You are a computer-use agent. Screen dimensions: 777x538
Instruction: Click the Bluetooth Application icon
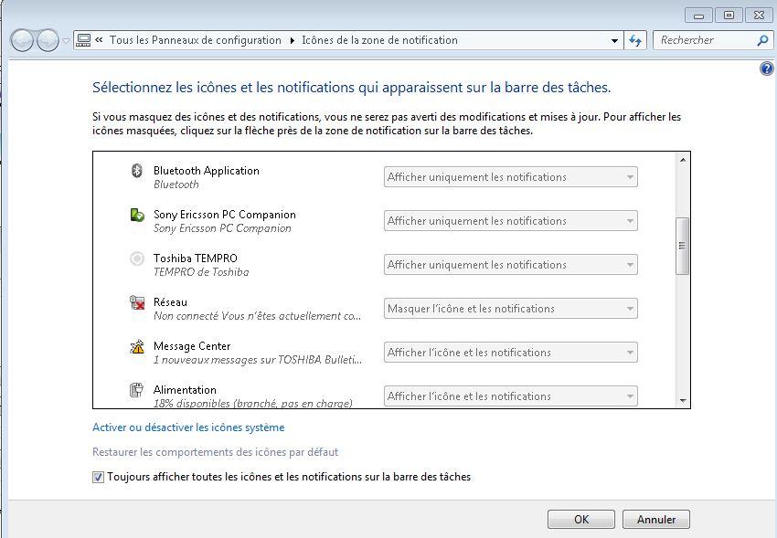(x=137, y=171)
